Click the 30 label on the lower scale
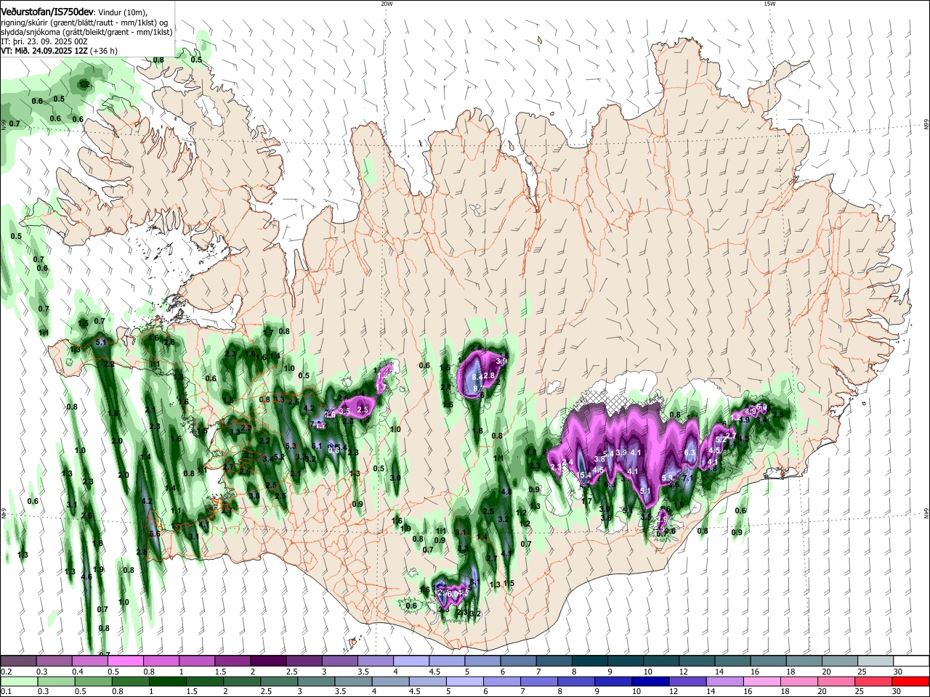The height and width of the screenshot is (697, 930). point(898,692)
